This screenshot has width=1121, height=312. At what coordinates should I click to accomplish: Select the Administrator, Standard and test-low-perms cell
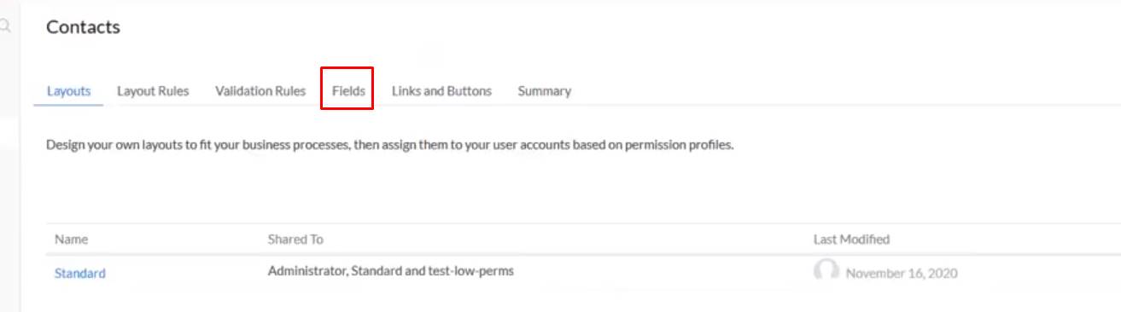[391, 272]
